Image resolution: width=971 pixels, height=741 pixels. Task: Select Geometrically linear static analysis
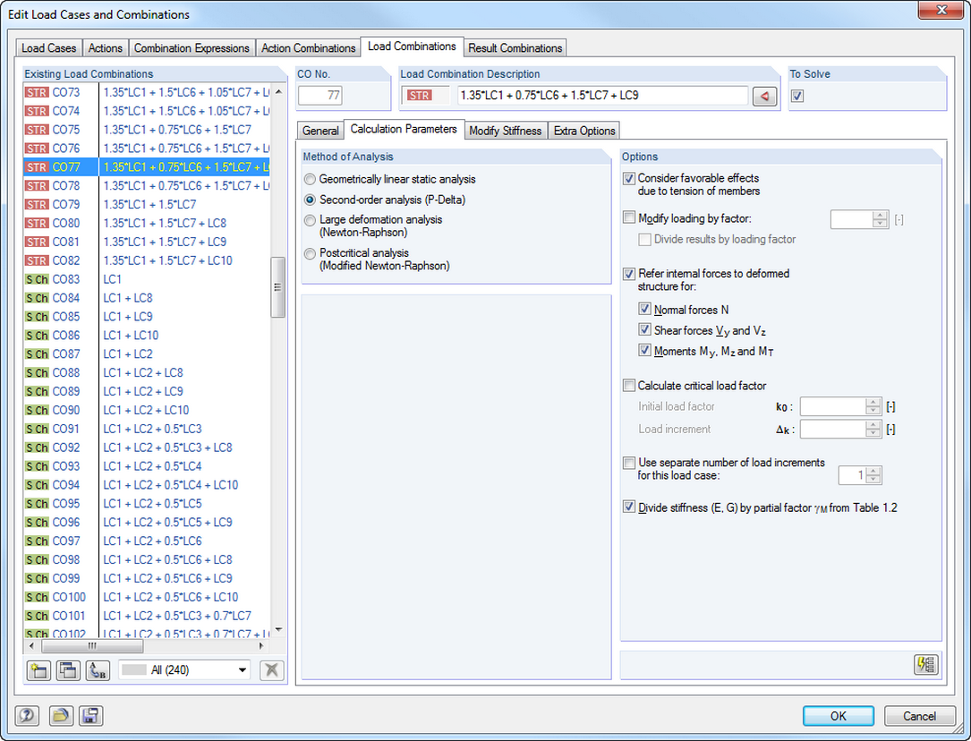click(311, 180)
